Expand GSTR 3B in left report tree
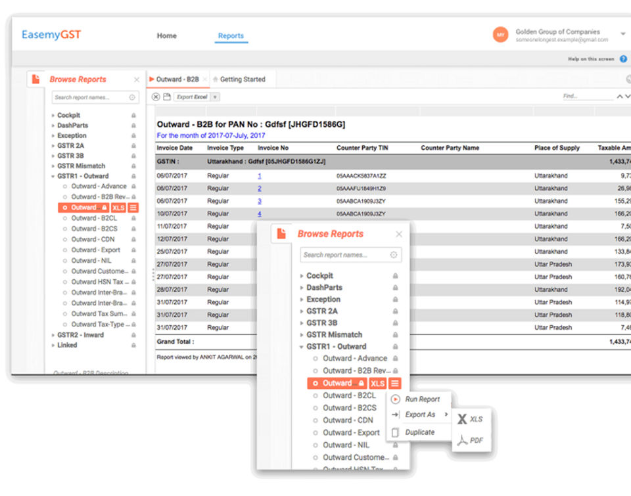The height and width of the screenshot is (496, 631). tap(53, 156)
